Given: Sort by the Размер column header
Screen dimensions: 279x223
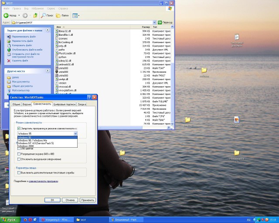Looking at the screenshot, I should coord(140,27).
